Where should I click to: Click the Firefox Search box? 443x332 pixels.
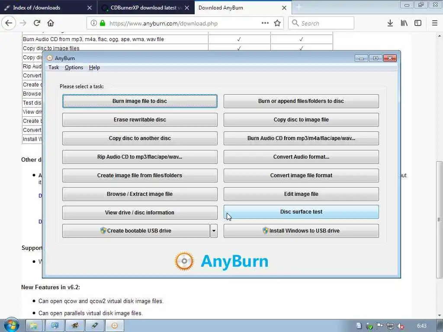[x=321, y=23]
